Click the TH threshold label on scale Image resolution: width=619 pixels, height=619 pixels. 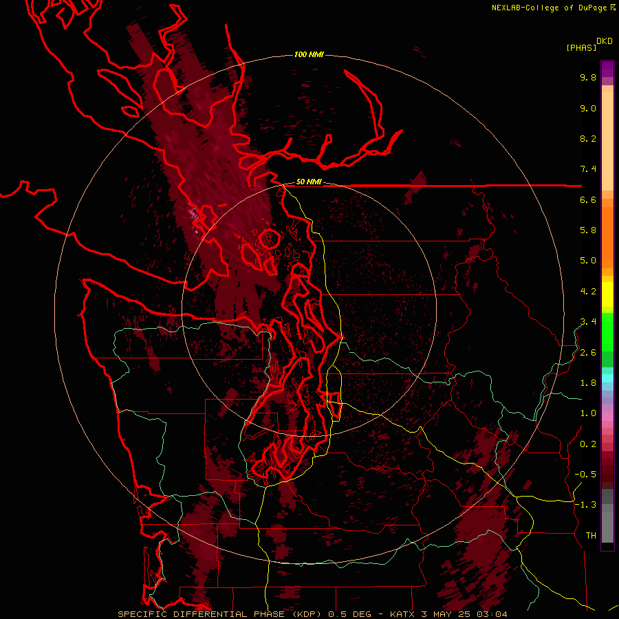(591, 536)
